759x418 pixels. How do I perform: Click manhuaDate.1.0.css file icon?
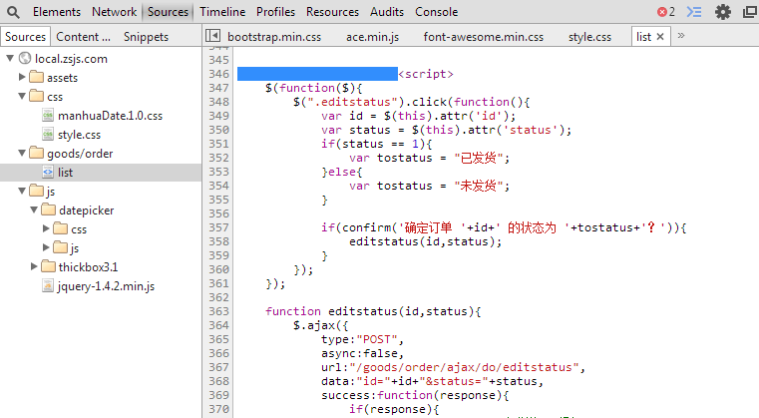[x=48, y=116]
